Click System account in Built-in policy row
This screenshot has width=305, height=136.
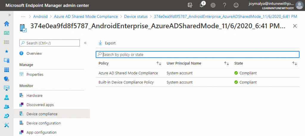(180, 82)
